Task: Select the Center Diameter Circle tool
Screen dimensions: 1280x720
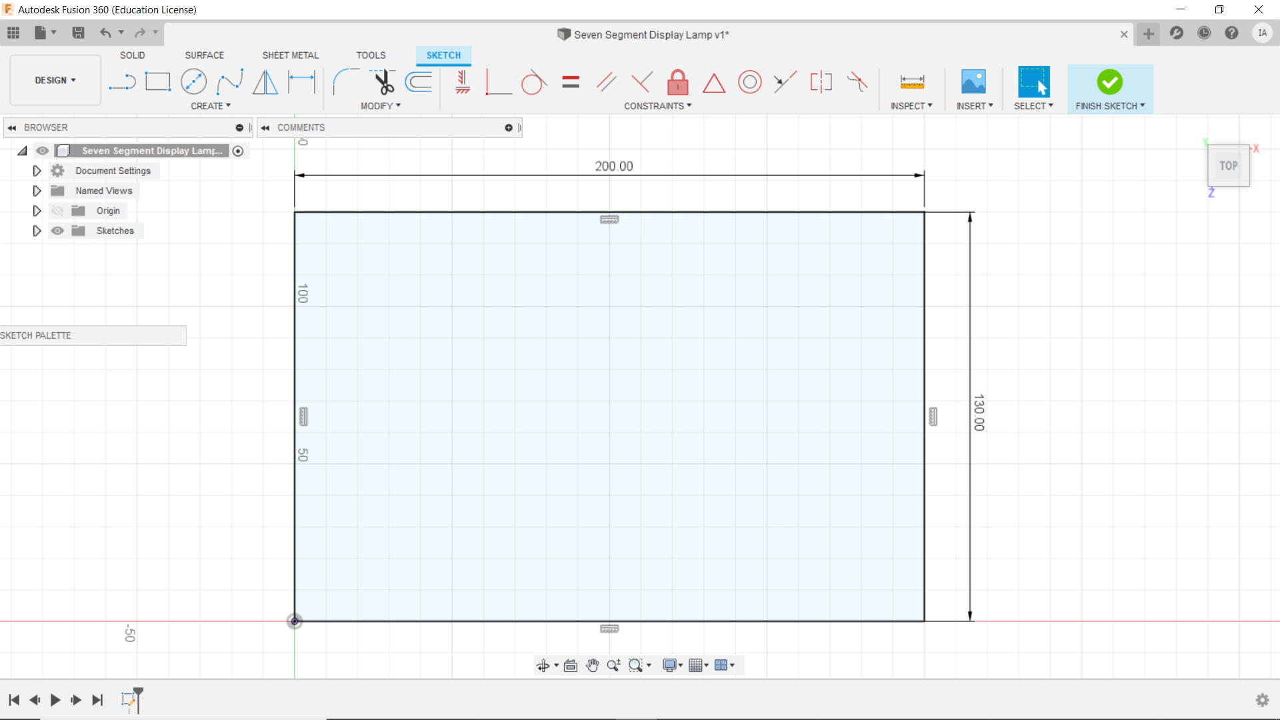Action: [193, 82]
